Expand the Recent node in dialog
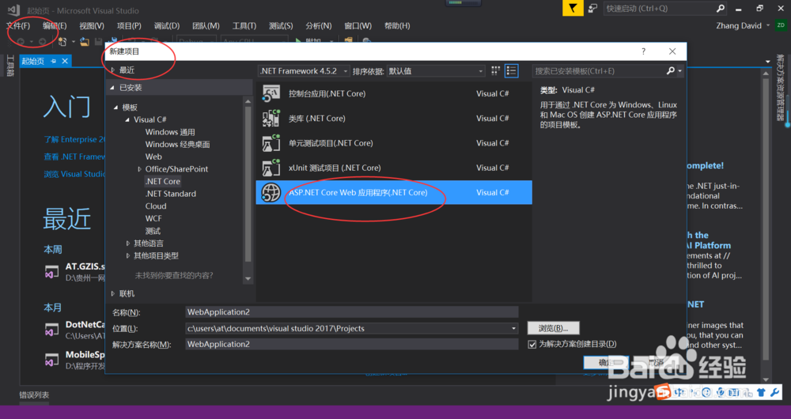This screenshot has width=791, height=419. [x=113, y=70]
